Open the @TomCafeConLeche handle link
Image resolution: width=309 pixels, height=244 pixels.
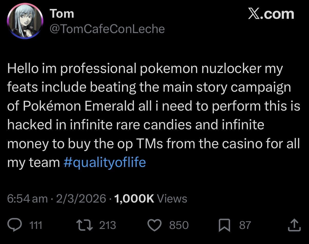pyautogui.click(x=107, y=29)
